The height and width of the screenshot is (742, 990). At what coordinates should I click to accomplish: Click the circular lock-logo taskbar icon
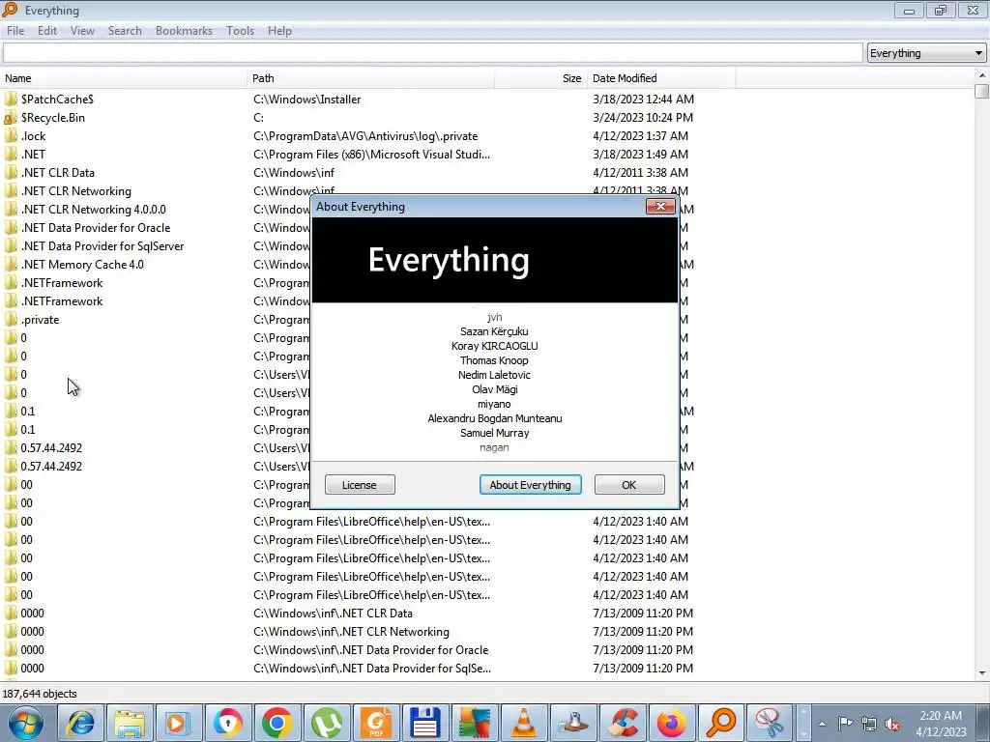pyautogui.click(x=228, y=723)
